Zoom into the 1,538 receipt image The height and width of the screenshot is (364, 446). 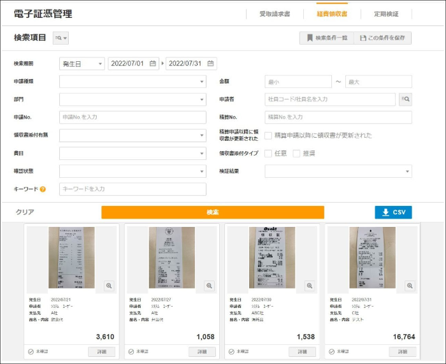pyautogui.click(x=310, y=286)
